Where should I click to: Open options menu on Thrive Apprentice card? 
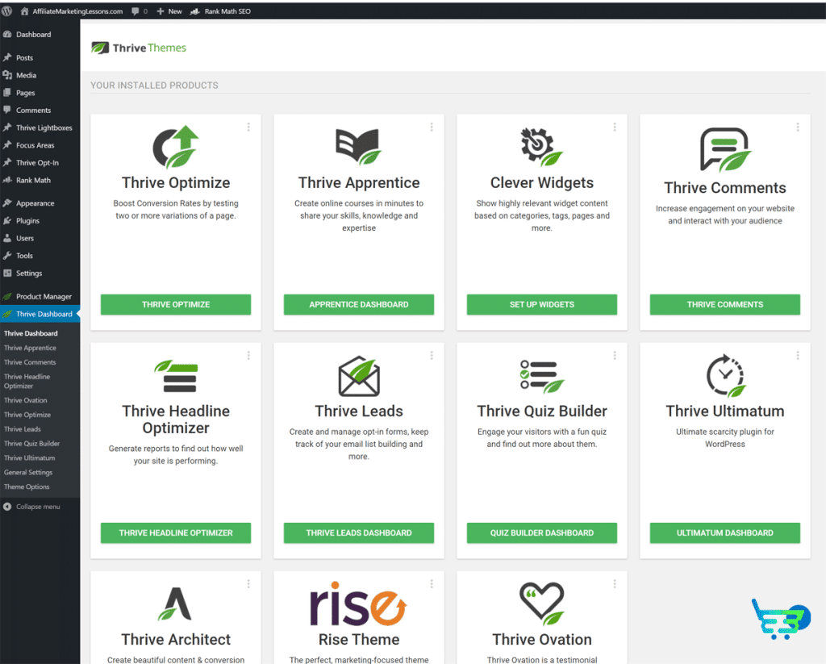tap(432, 127)
